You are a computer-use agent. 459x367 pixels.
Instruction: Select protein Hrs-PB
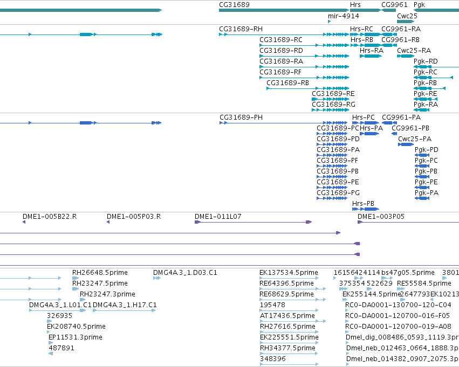(366, 209)
